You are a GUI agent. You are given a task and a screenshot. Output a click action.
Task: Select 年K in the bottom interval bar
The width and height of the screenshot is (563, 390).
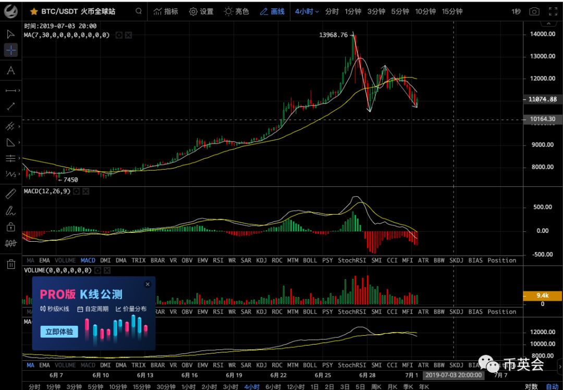(x=424, y=387)
